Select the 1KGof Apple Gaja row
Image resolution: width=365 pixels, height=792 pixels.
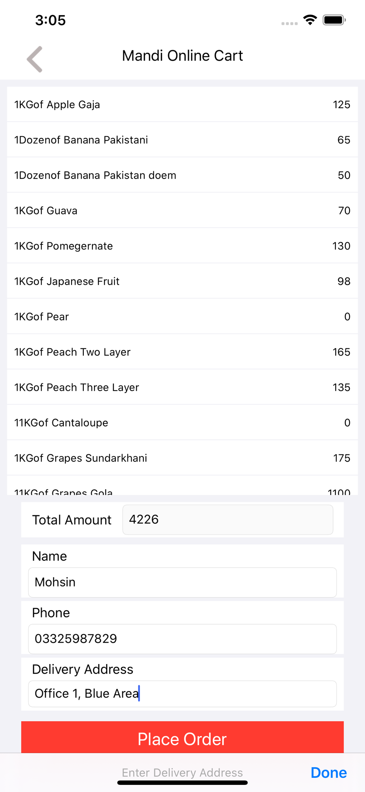(182, 105)
